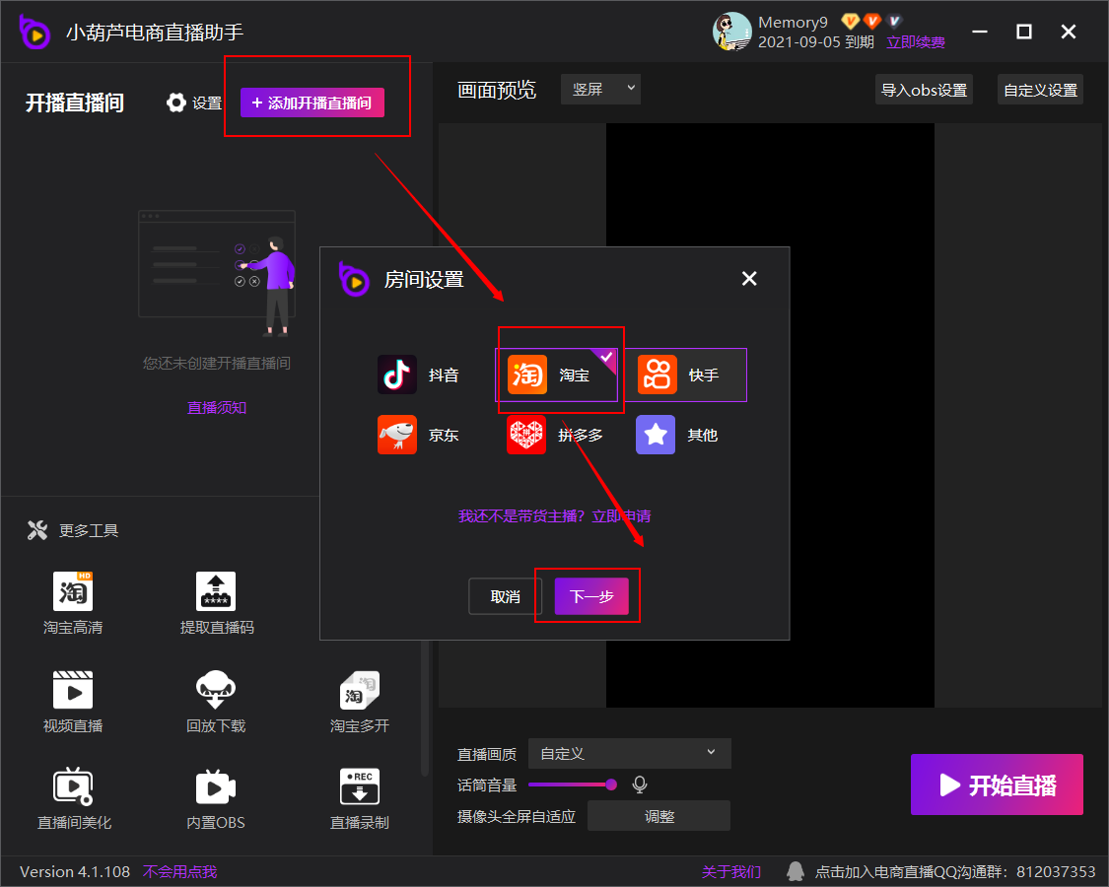The height and width of the screenshot is (887, 1109).
Task: Select the Pinduoduo (拼多多) platform icon
Action: [526, 435]
